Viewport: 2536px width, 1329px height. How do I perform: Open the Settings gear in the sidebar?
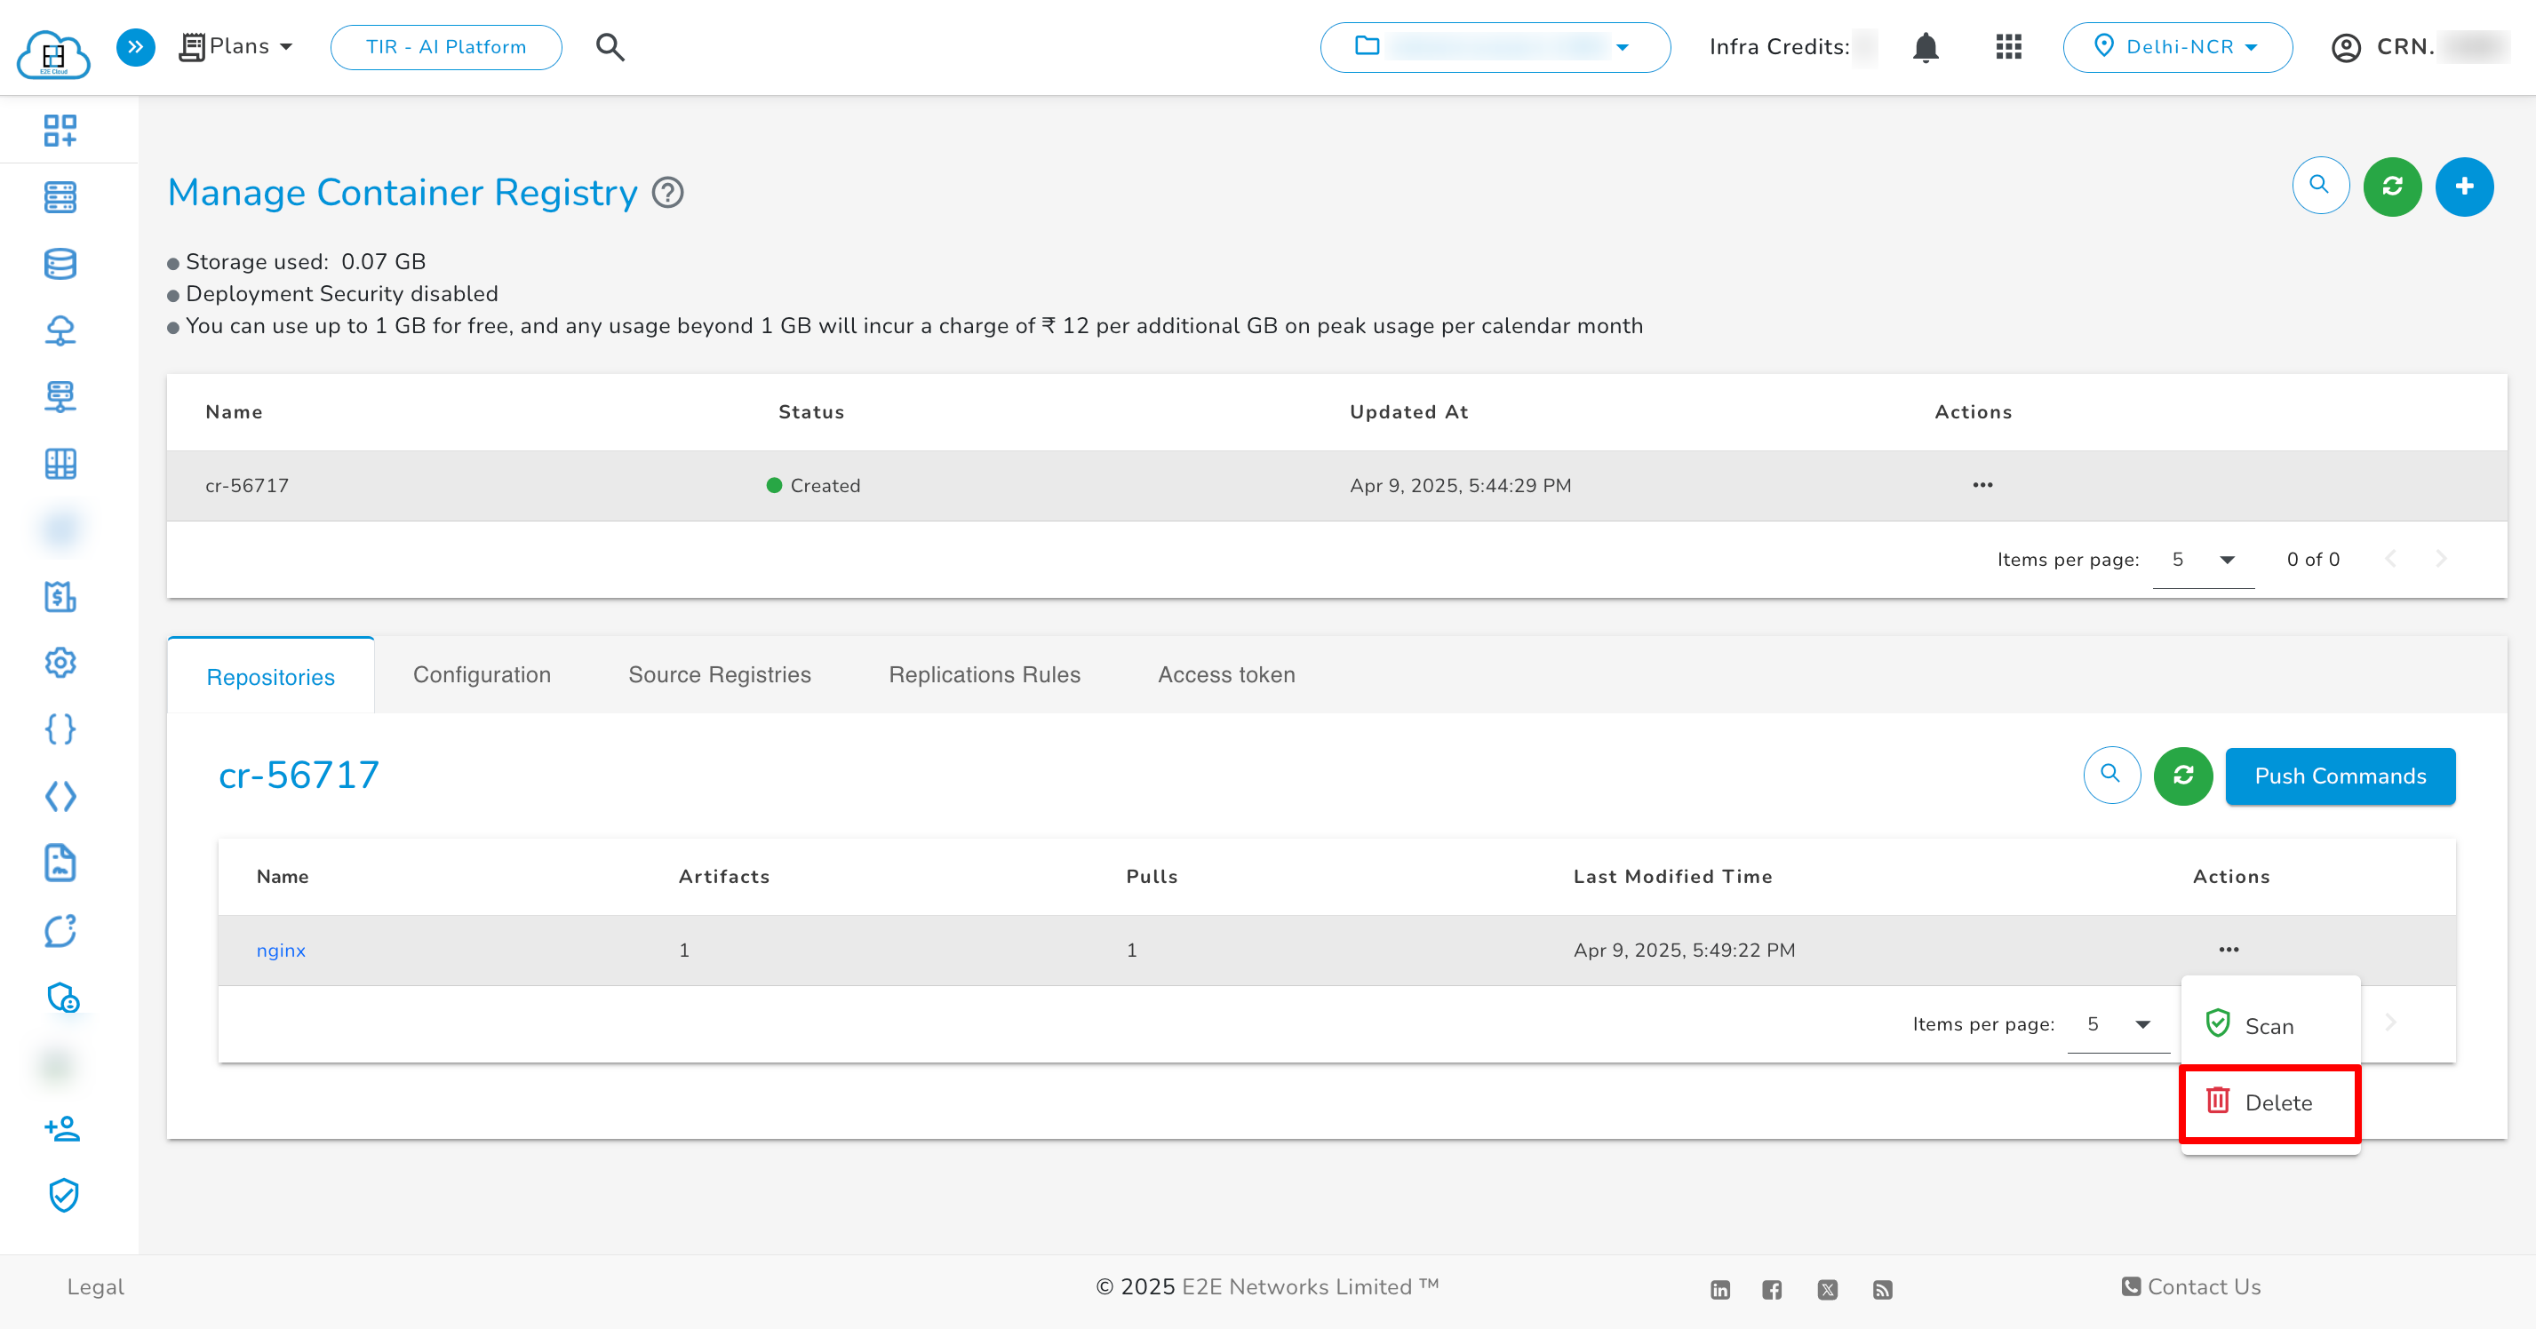[x=59, y=662]
